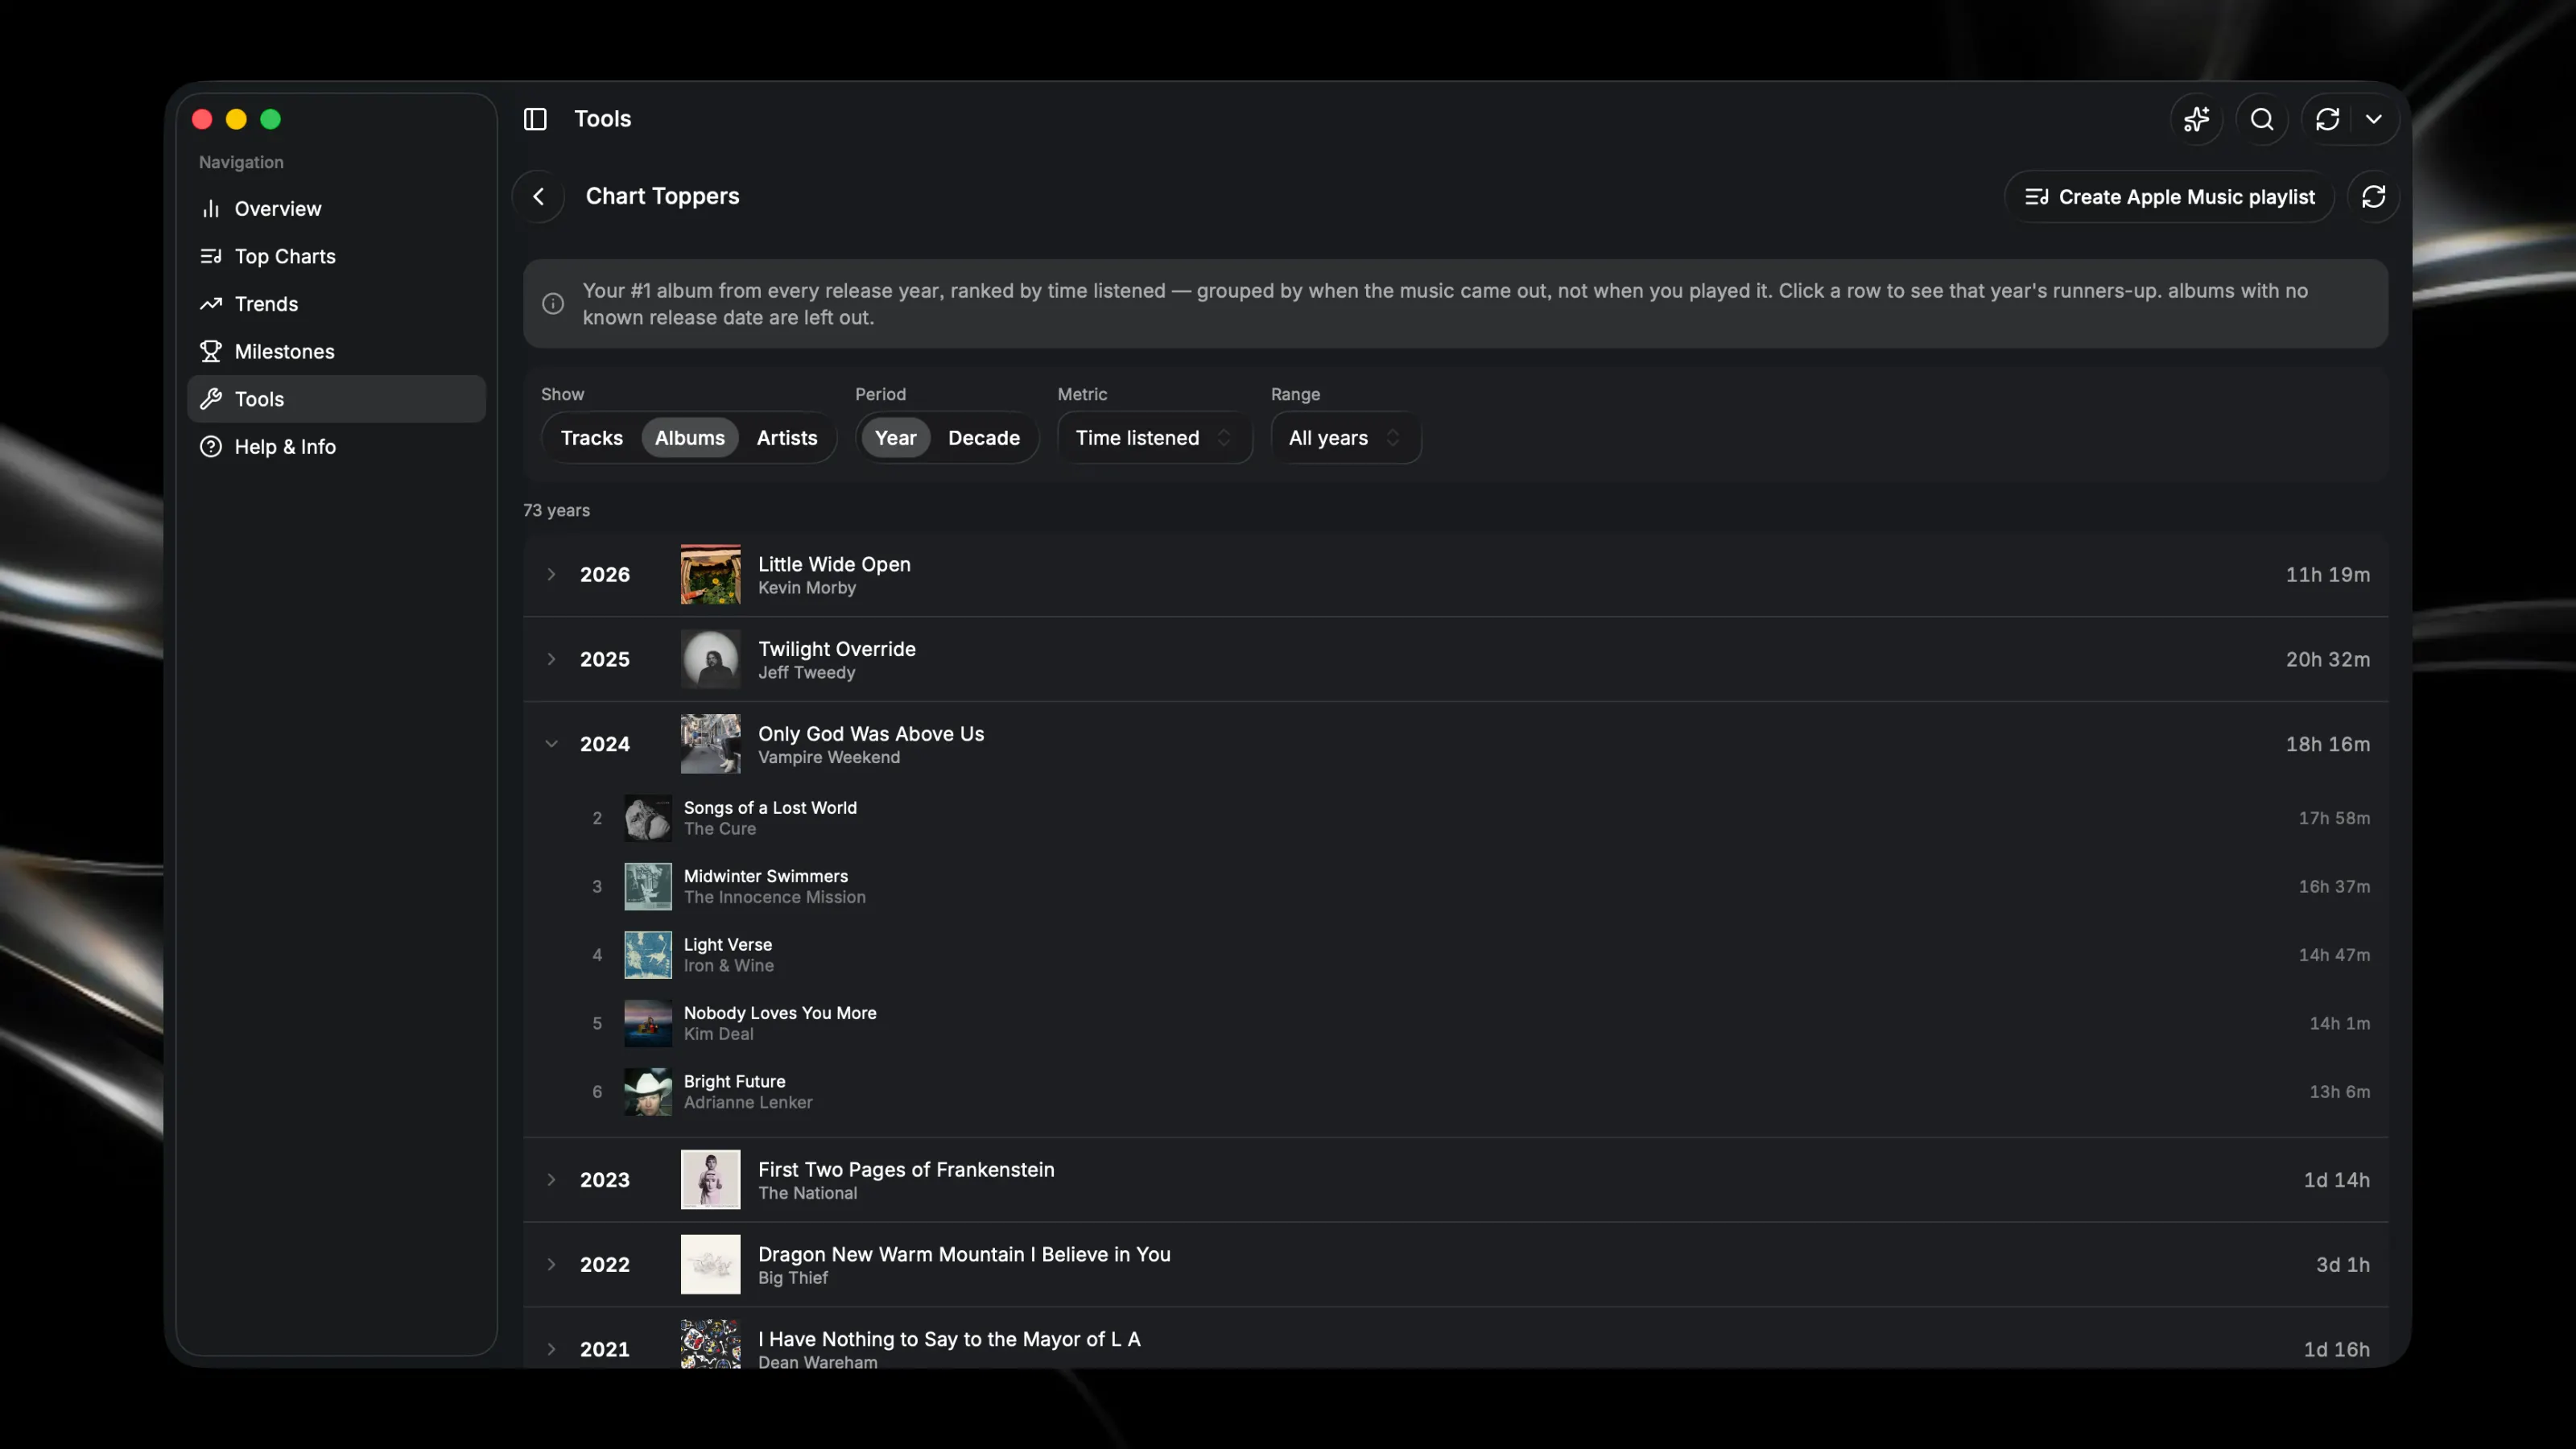Click Dragon New Warm Mountain album cover

711,1265
